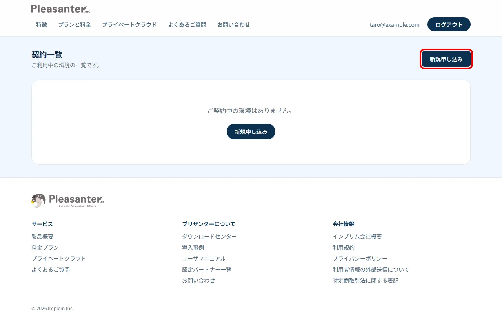The image size is (502, 314).
Task: Open footer よくあるご質問 link
Action: 51,270
